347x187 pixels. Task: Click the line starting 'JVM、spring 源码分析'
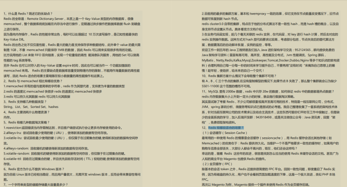[269, 107]
